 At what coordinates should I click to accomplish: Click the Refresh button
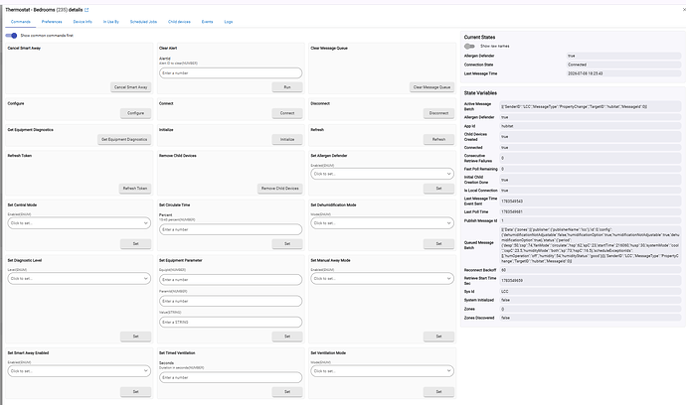pyautogui.click(x=438, y=139)
